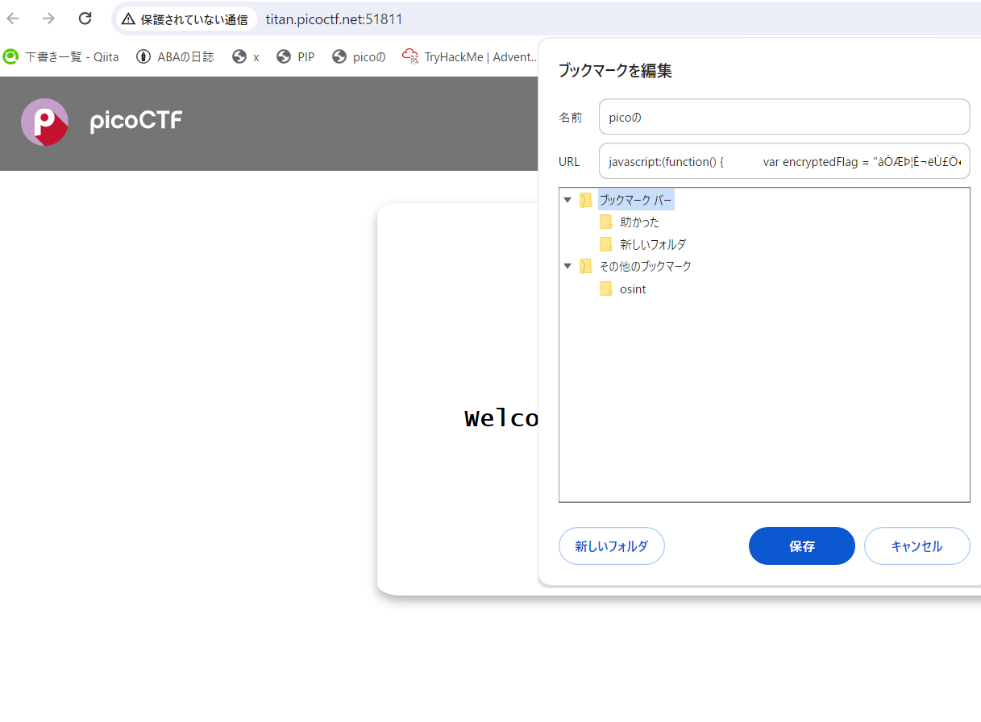Reload the current page
981x722 pixels.
coord(84,18)
